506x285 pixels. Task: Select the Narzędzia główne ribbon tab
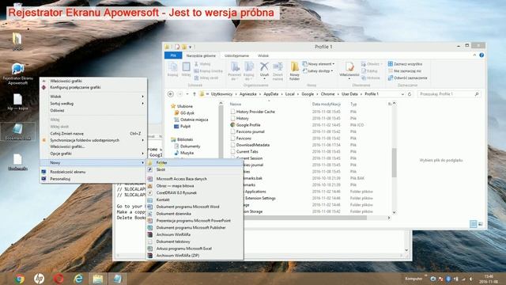click(201, 55)
